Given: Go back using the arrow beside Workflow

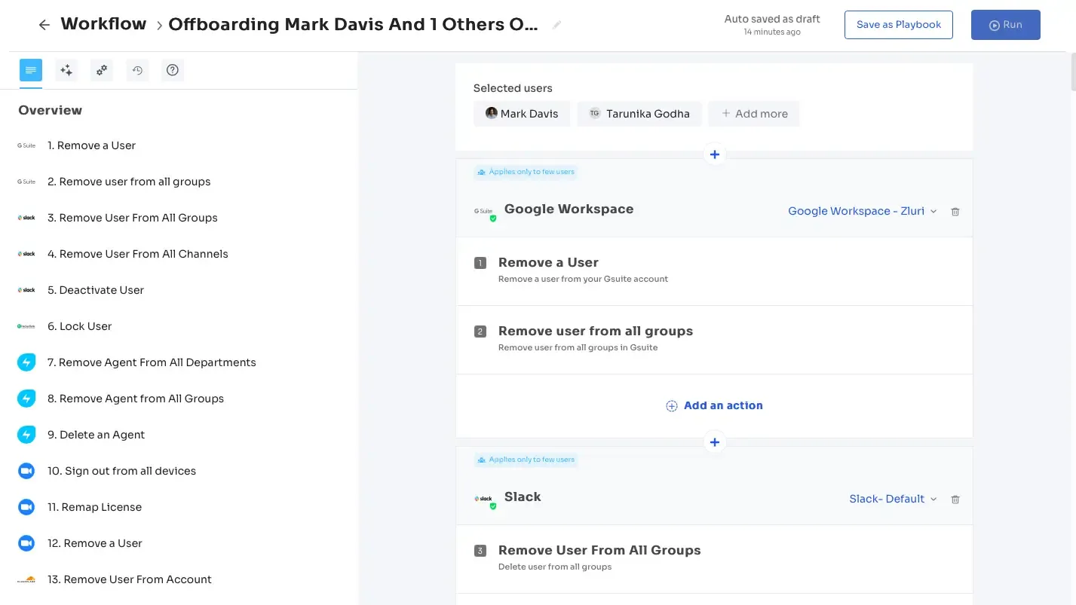Looking at the screenshot, I should point(44,25).
